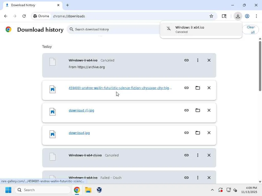Click the image file icon for download.jpg
Viewport: 262px width, 196px height.
[52, 134]
